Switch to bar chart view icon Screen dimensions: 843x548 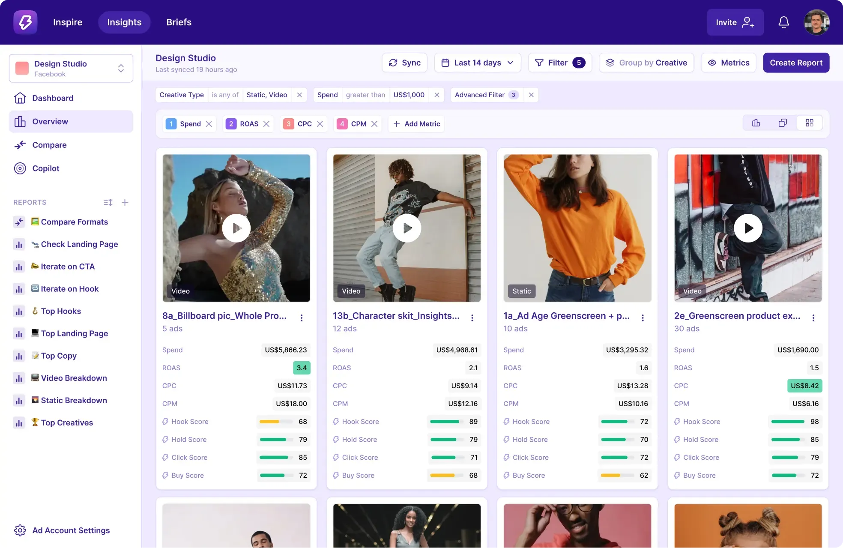(x=756, y=123)
